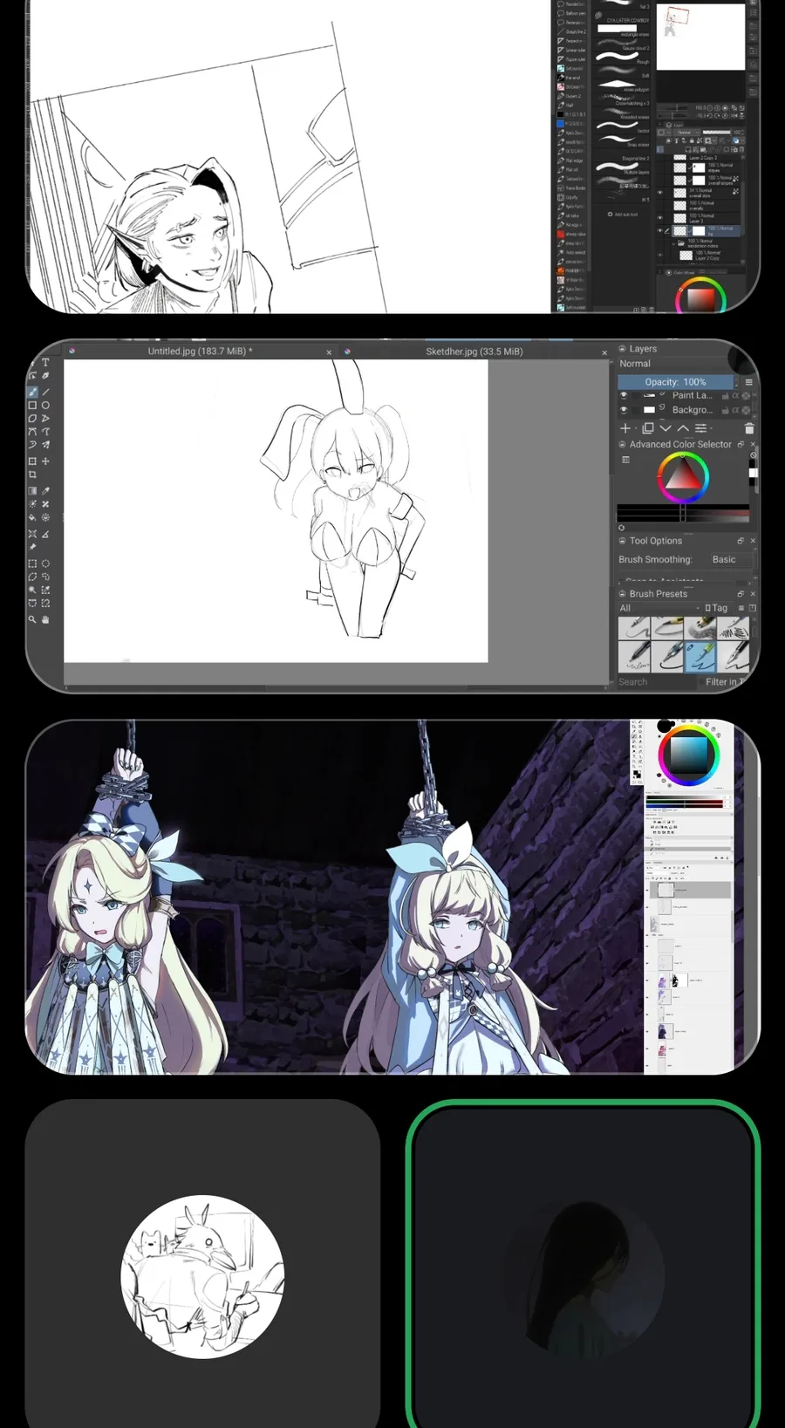This screenshot has width=785, height=1428.
Task: Select the Measure tool in Krita toolbox
Action: pos(45,534)
